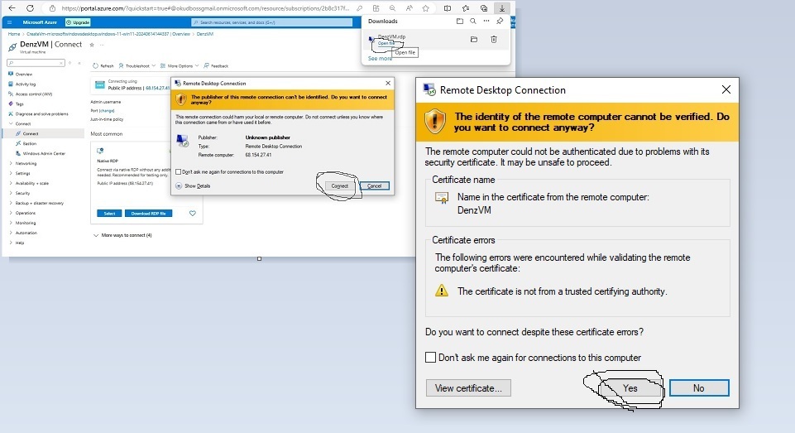795x433 pixels.
Task: Click No in certificate warning dialog
Action: tap(699, 387)
